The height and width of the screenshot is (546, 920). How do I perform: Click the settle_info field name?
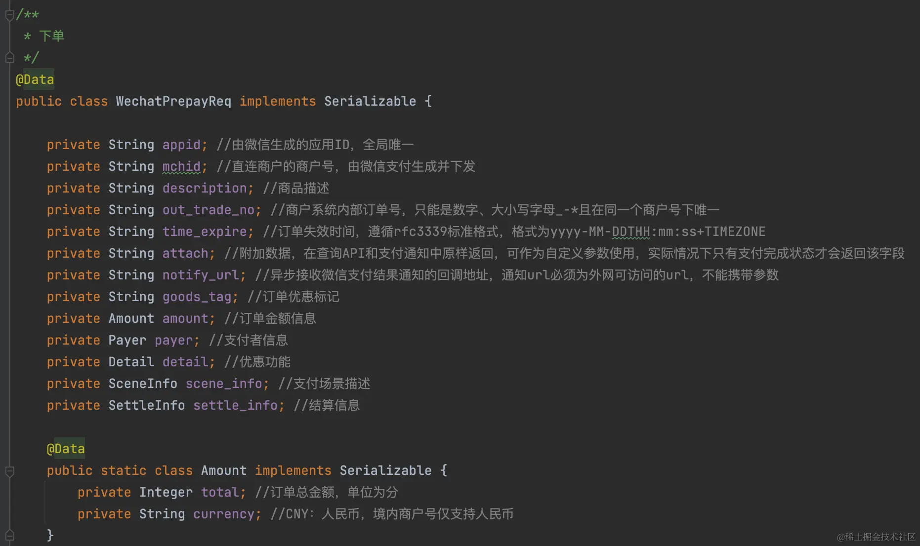coord(235,405)
